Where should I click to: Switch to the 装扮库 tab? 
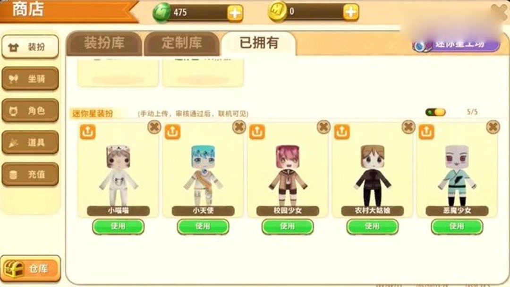(x=104, y=43)
